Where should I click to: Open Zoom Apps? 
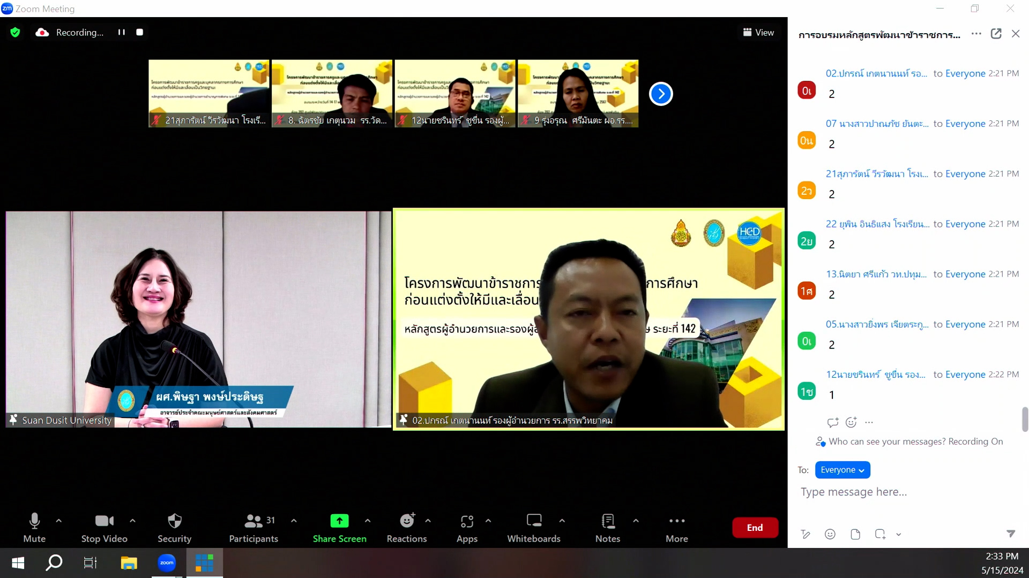coord(467,528)
